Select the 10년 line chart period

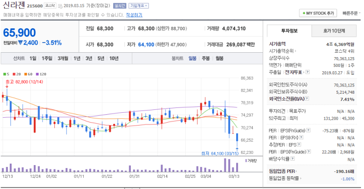tap(114, 59)
